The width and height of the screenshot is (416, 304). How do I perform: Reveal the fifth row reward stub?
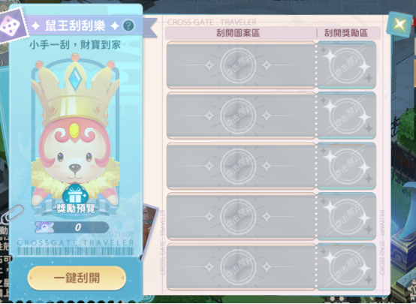[346, 266]
